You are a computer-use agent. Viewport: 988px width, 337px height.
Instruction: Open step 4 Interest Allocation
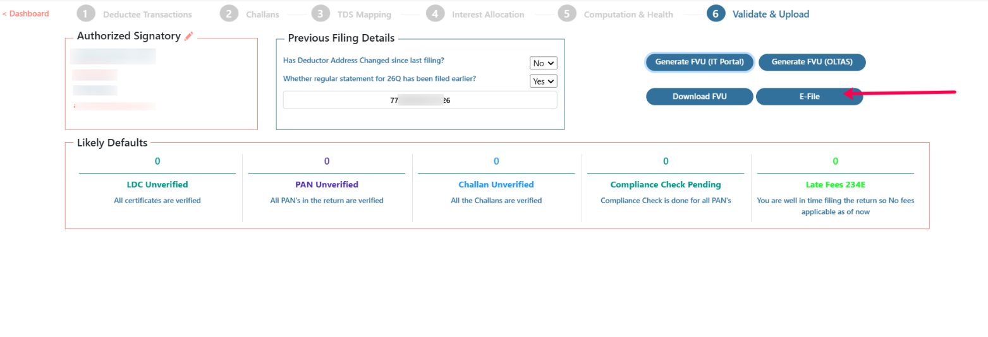475,14
